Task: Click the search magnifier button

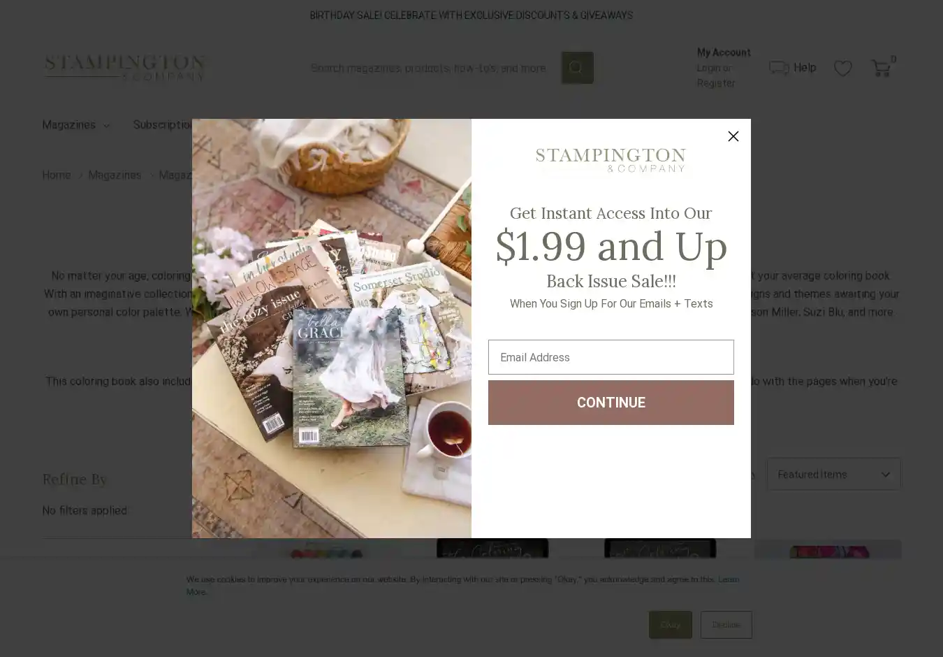Action: click(577, 68)
